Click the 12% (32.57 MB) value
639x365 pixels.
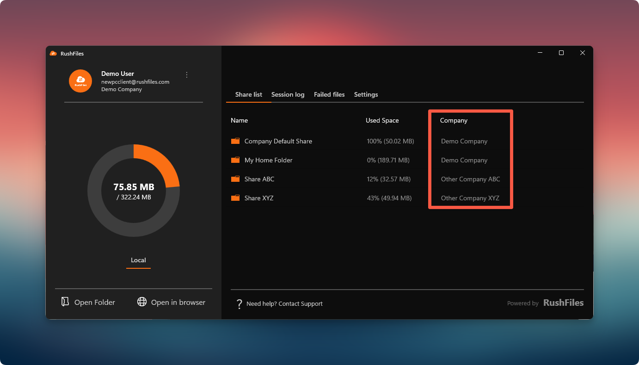coord(388,179)
